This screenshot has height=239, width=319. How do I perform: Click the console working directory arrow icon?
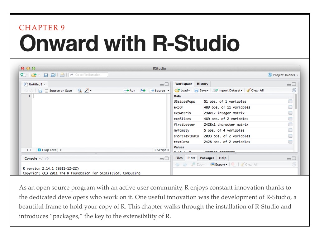47,158
